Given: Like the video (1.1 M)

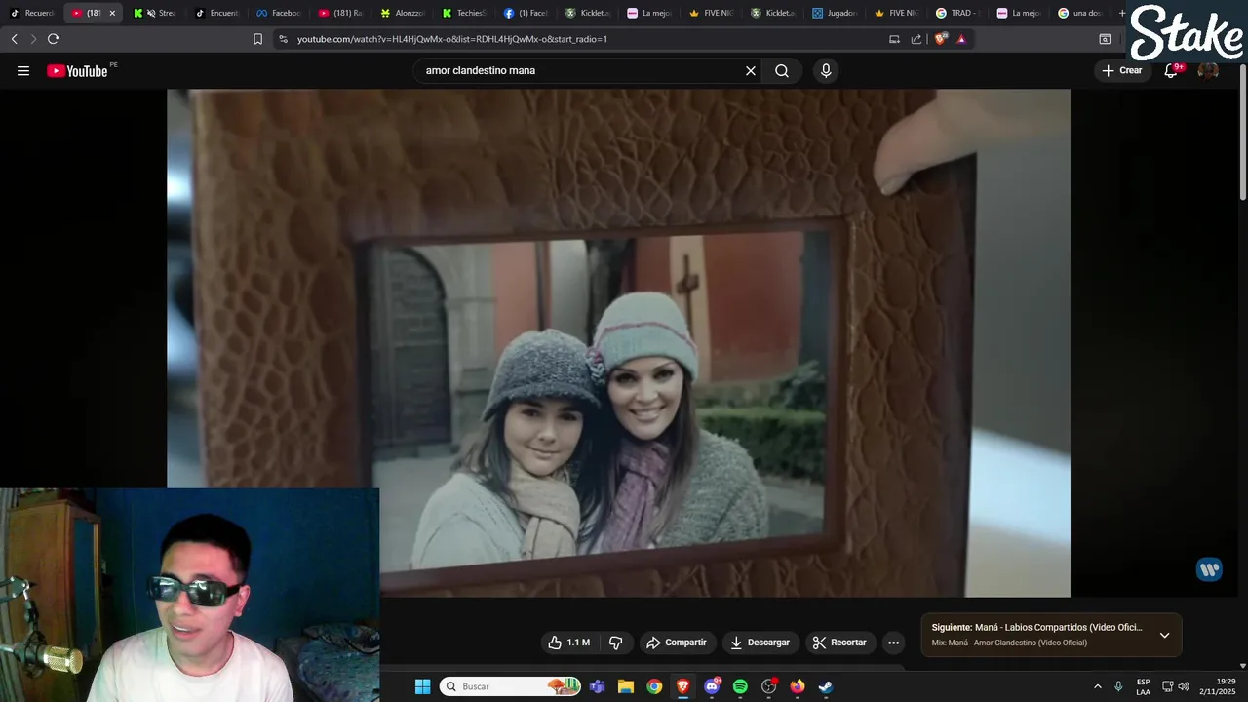Looking at the screenshot, I should [x=568, y=643].
